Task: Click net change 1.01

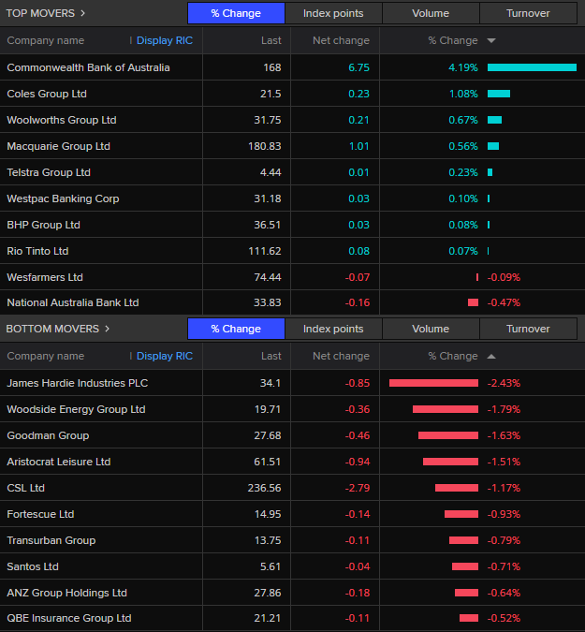Action: 359,146
